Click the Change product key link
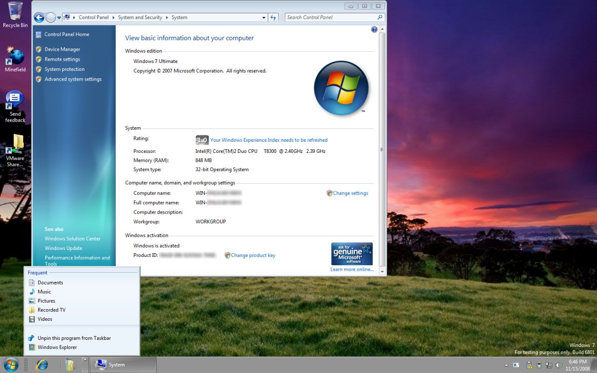 click(253, 255)
